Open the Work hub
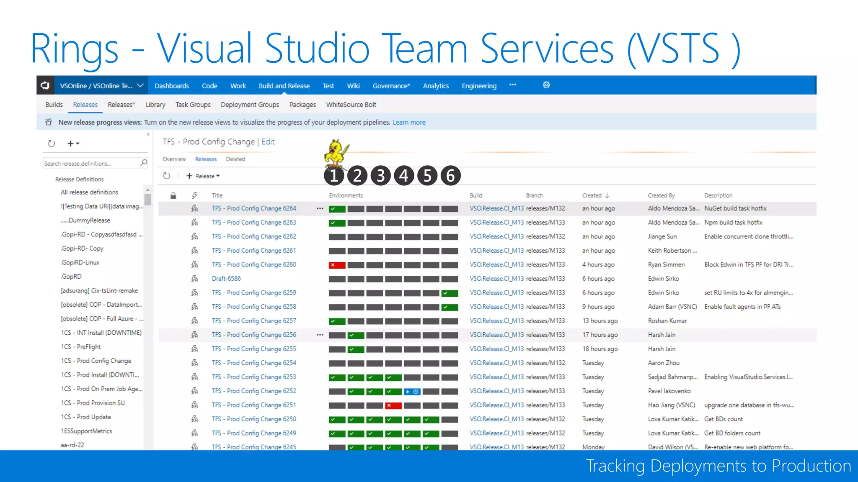 [x=238, y=86]
